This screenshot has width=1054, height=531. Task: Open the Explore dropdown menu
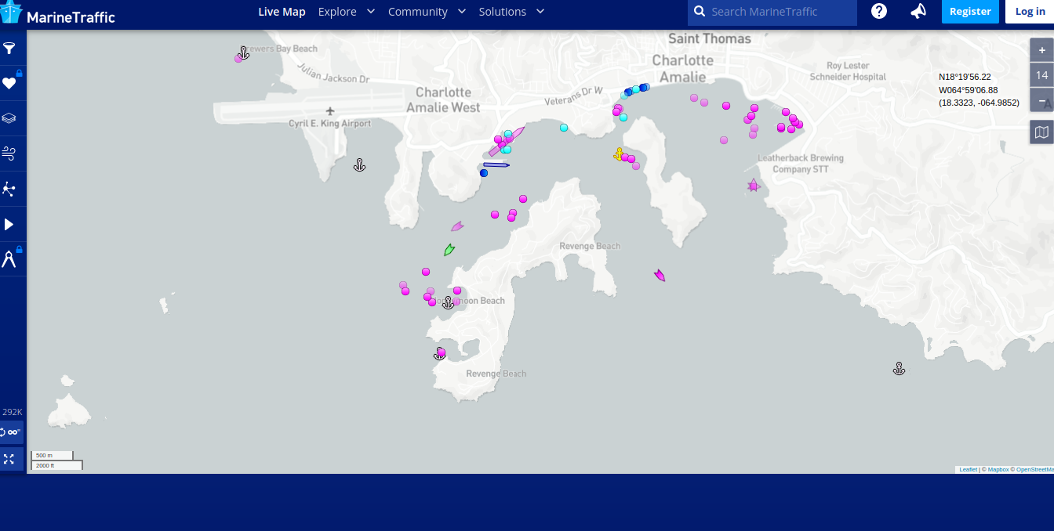tap(347, 12)
